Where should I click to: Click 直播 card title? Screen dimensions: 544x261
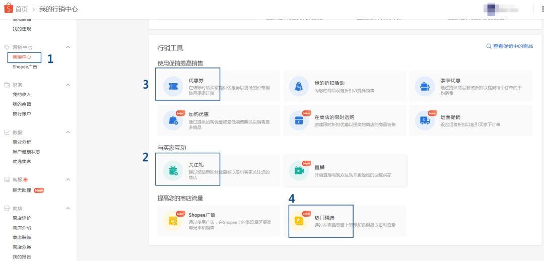click(x=319, y=167)
